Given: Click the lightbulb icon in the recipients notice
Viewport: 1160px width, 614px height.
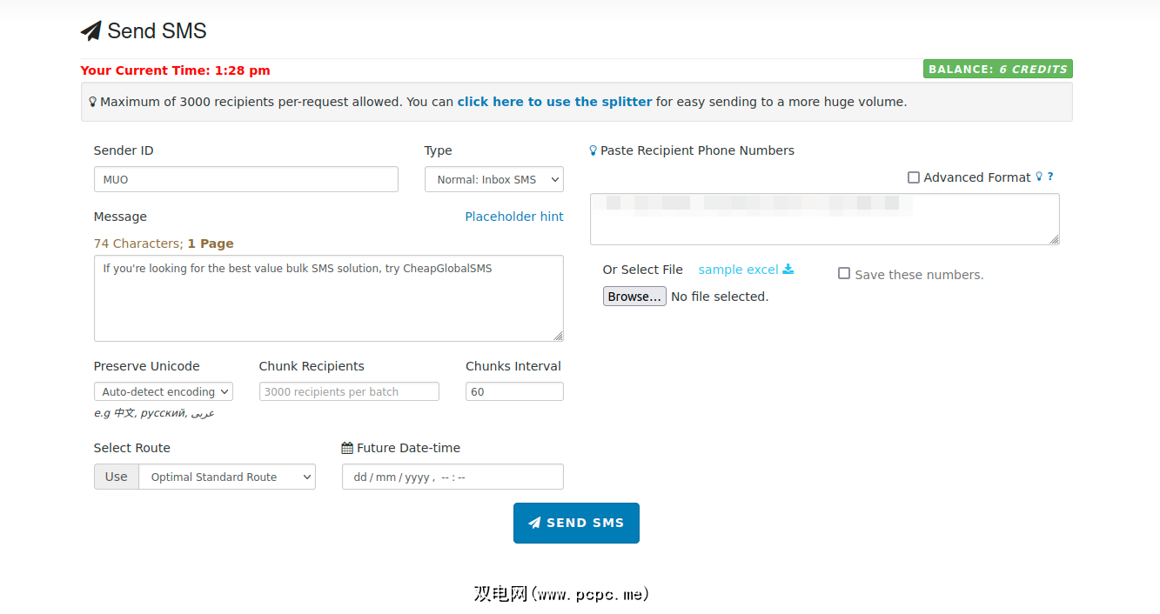Looking at the screenshot, I should click(x=93, y=102).
